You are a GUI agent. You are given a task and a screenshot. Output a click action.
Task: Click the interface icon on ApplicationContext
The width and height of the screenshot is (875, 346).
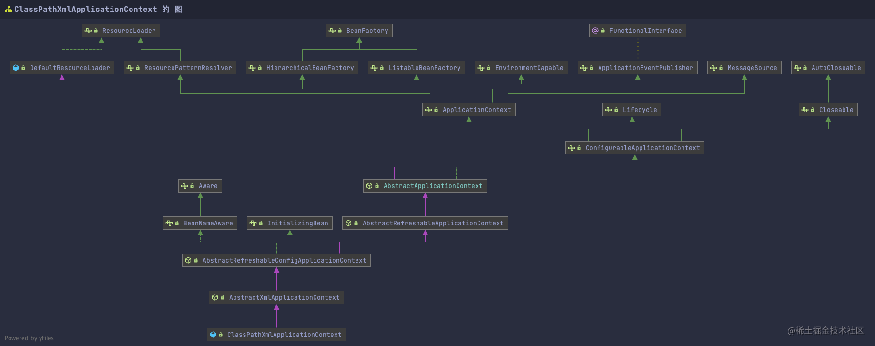[428, 110]
